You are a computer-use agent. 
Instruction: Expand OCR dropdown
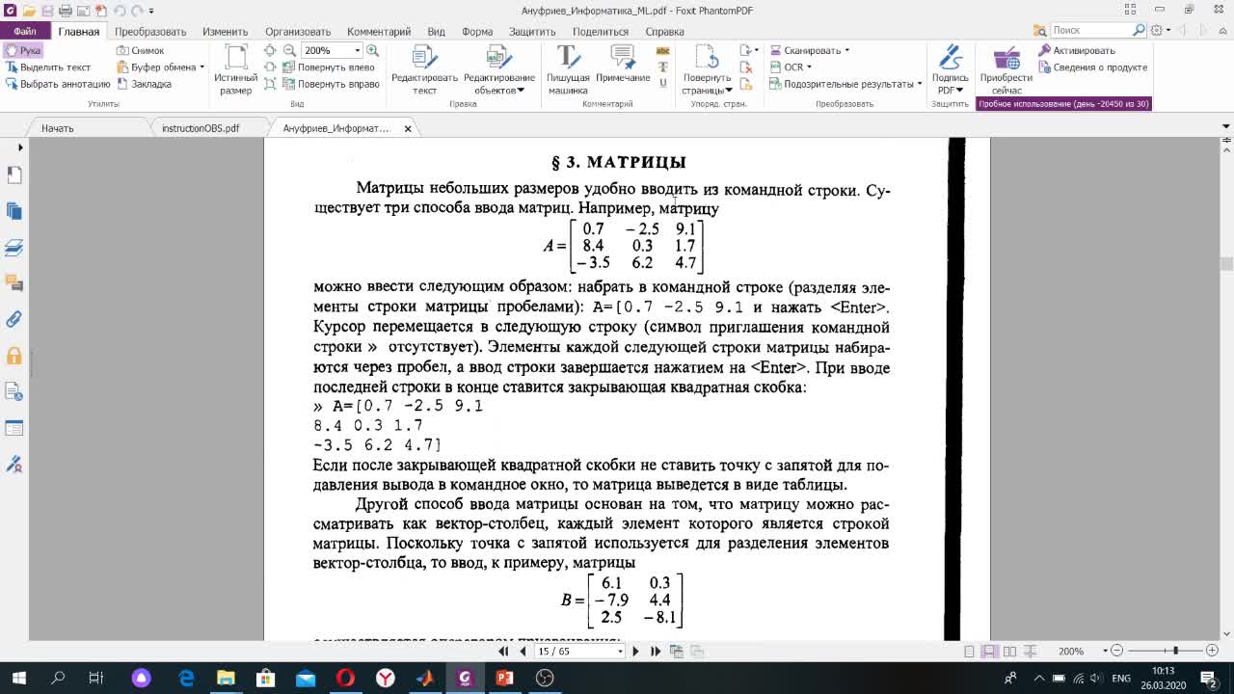pos(808,67)
